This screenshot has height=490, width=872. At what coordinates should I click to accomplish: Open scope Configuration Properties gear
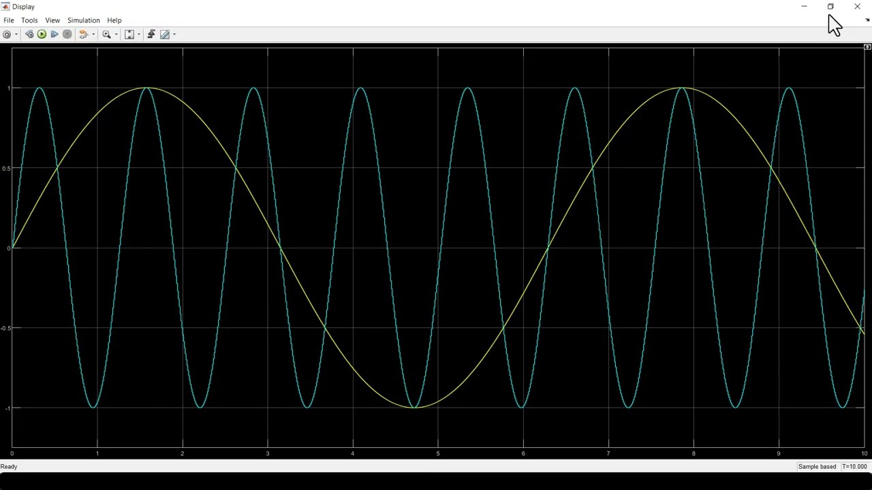[x=7, y=34]
